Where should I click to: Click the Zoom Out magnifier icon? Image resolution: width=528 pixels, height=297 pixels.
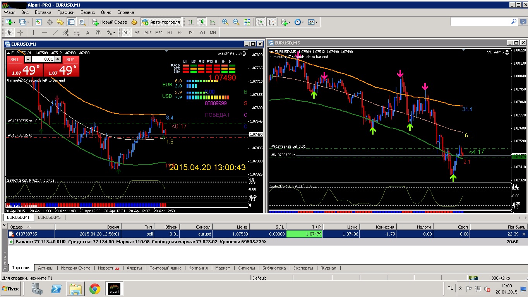236,22
